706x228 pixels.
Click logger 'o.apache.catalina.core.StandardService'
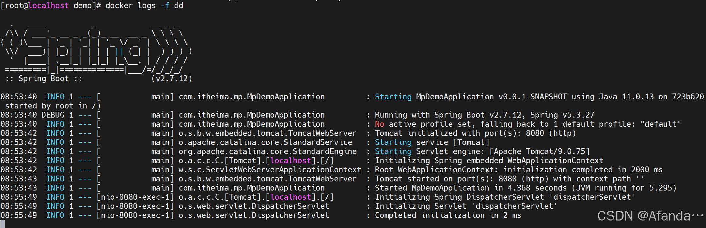pos(265,142)
